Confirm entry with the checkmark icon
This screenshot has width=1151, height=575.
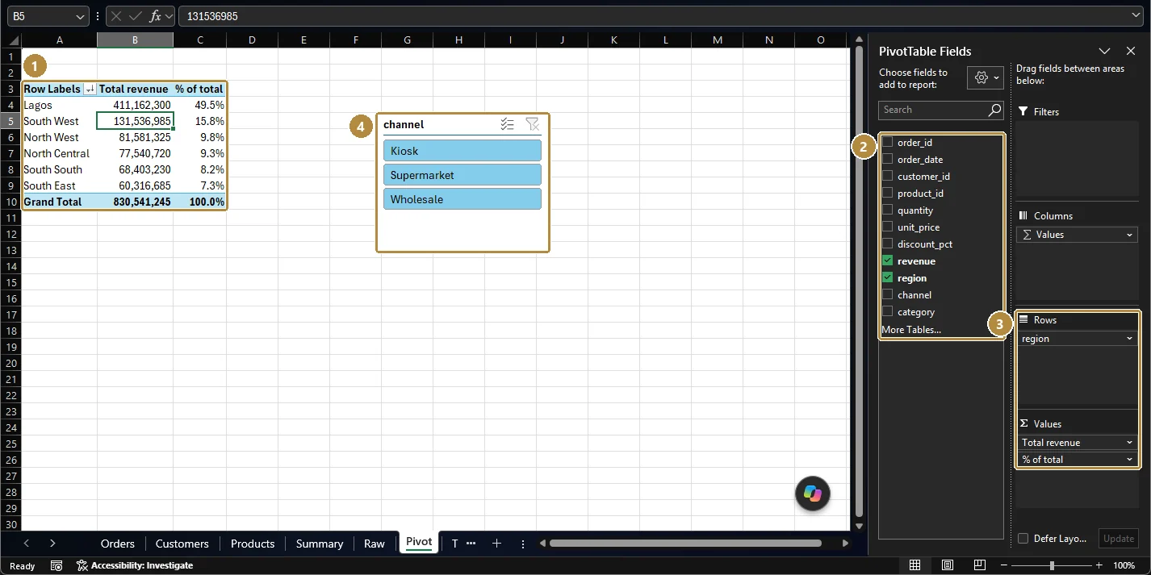point(136,16)
